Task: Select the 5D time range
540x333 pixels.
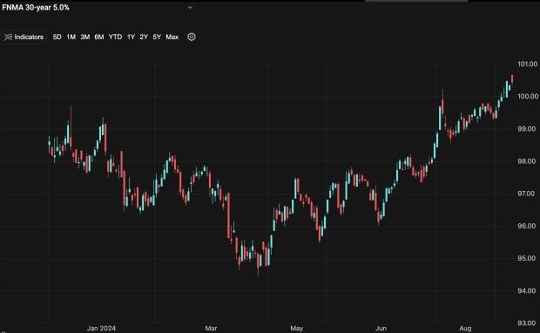Action: coord(57,37)
